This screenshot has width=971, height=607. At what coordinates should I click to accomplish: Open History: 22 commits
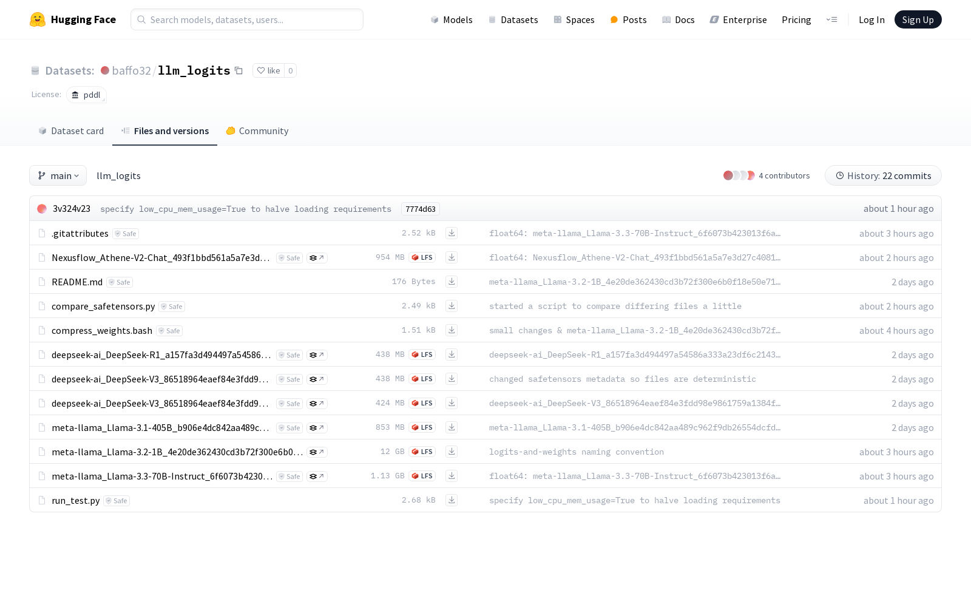[883, 176]
